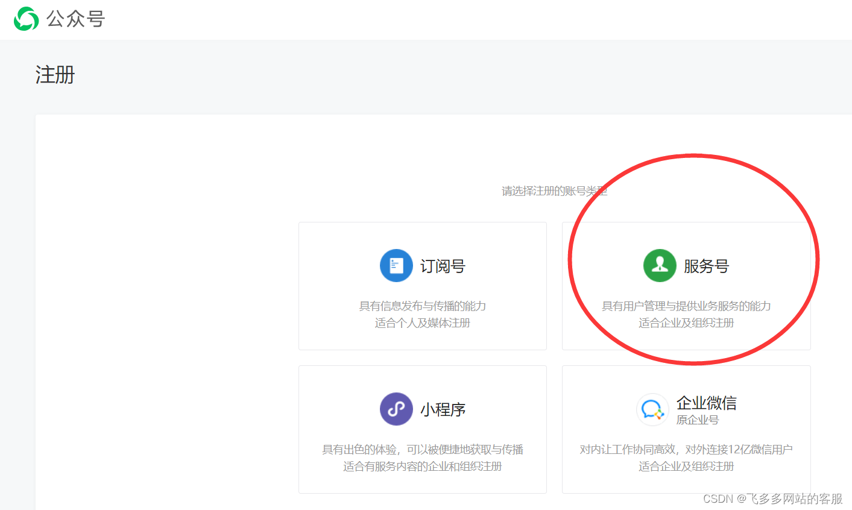Click the blue 订阅号 document icon
The height and width of the screenshot is (510, 852).
396,265
